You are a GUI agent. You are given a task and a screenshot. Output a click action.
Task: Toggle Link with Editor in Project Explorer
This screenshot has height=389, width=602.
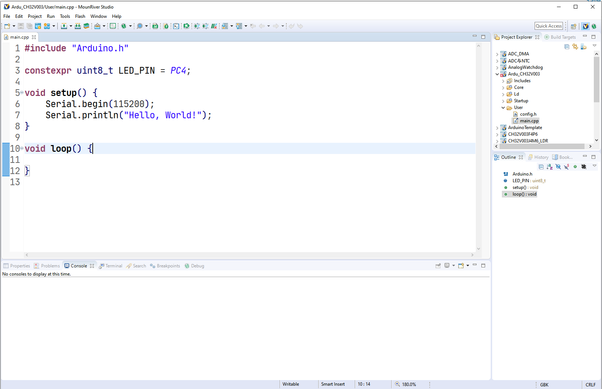pos(575,46)
